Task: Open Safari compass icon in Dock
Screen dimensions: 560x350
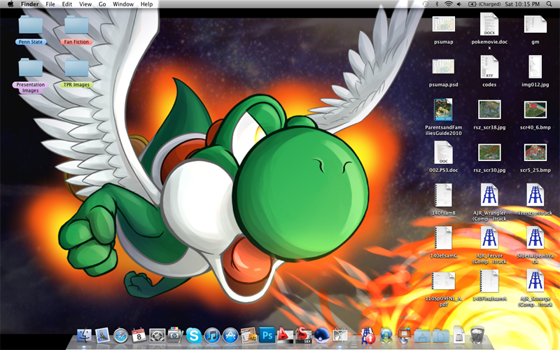Action: tap(120, 336)
